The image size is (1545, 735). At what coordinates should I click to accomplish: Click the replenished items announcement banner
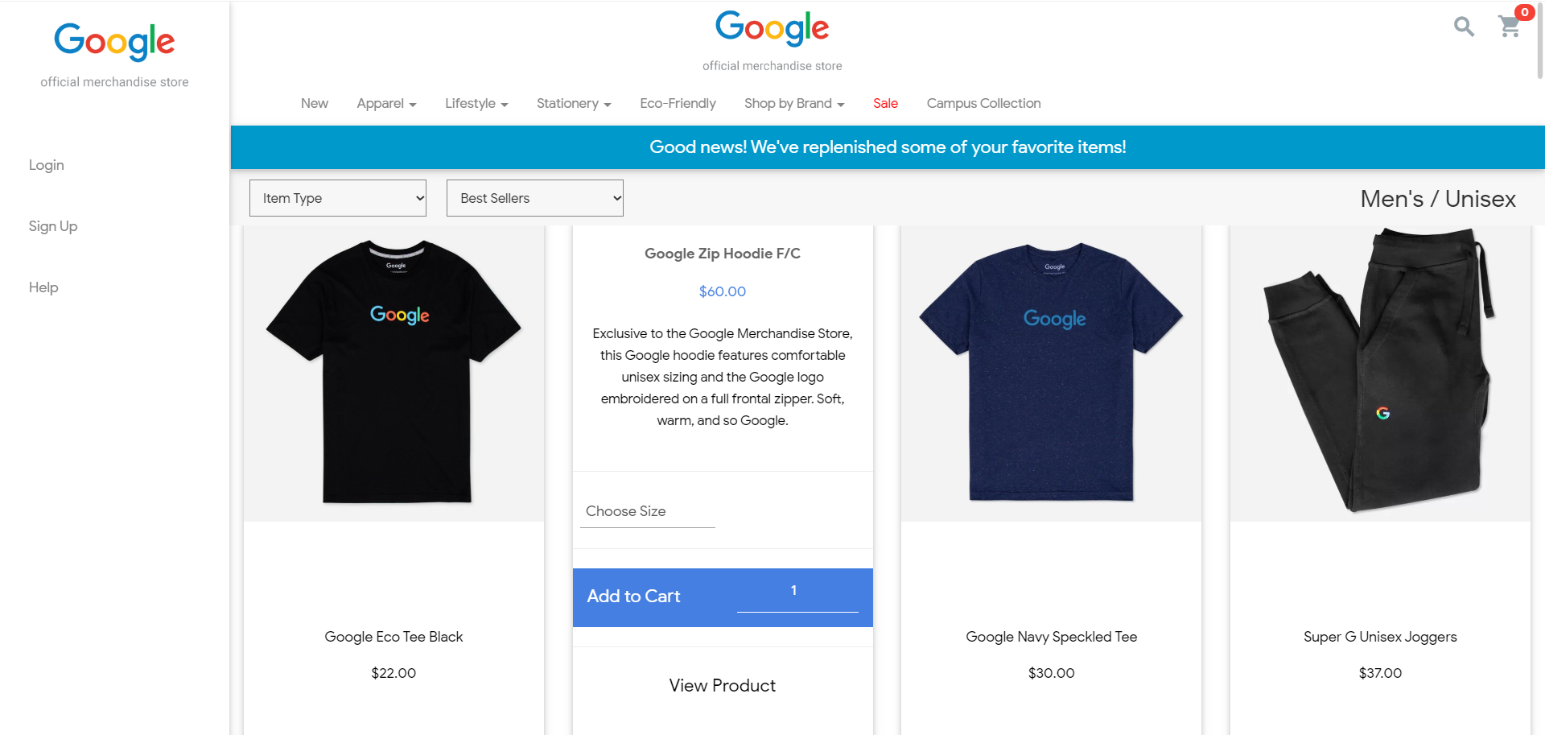coord(888,147)
